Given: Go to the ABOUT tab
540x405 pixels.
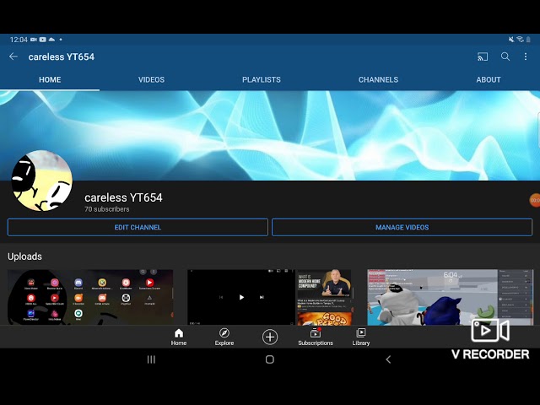Looking at the screenshot, I should pos(489,79).
